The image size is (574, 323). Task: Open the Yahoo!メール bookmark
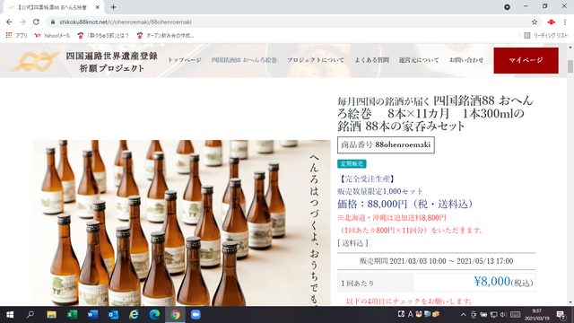coord(52,36)
